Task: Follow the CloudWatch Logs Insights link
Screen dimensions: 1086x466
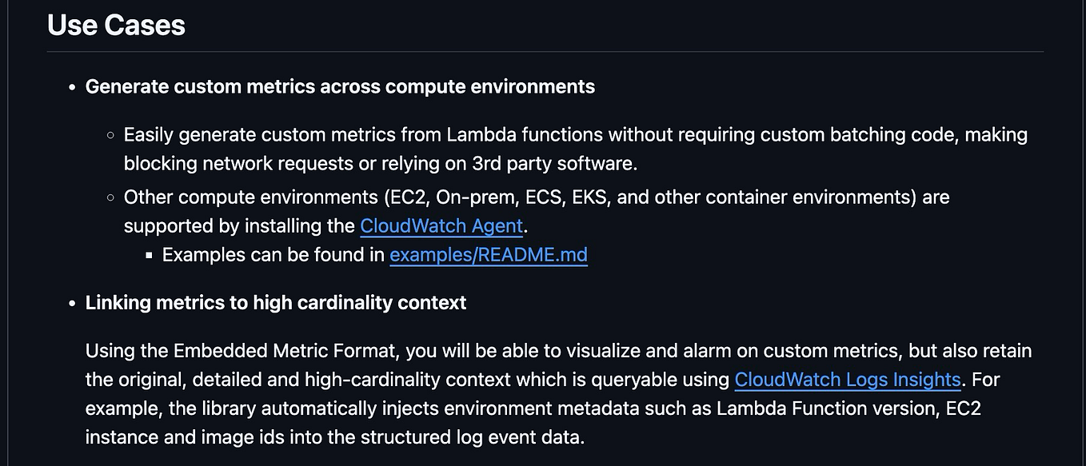Action: coord(847,379)
